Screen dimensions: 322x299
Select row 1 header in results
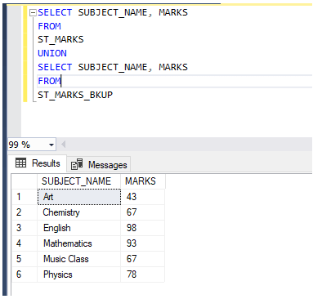coord(25,197)
